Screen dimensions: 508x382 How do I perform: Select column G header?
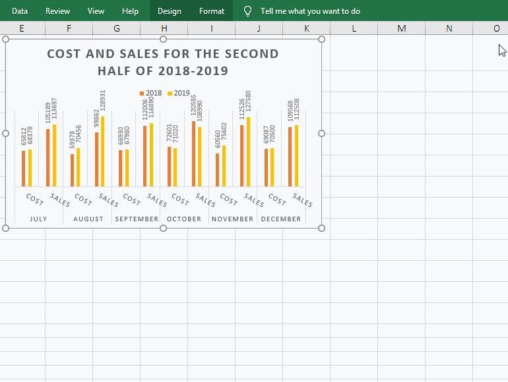click(117, 28)
